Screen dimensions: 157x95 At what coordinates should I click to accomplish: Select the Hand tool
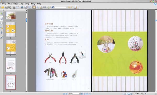(34, 7)
